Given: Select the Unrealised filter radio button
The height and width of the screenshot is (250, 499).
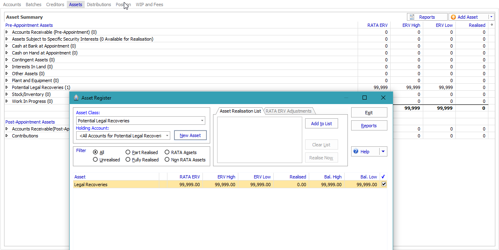Looking at the screenshot, I should tap(95, 160).
